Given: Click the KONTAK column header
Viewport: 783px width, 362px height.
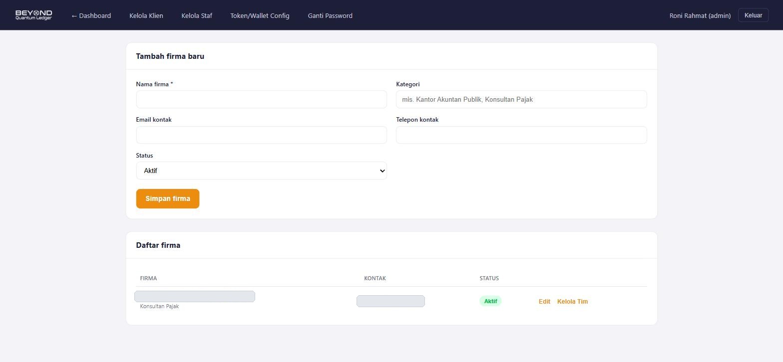Looking at the screenshot, I should 375,278.
